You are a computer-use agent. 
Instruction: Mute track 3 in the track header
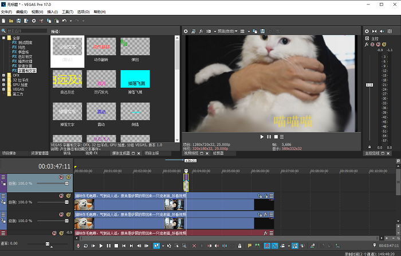point(61,214)
